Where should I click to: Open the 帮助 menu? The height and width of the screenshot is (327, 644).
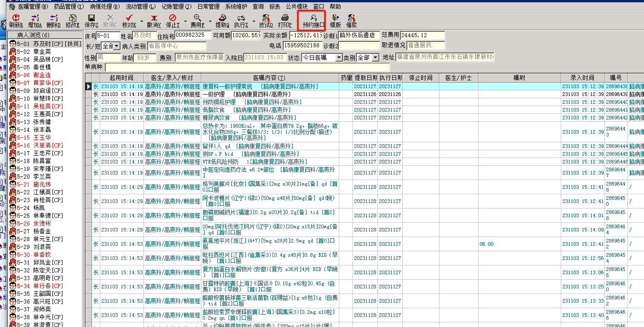335,6
